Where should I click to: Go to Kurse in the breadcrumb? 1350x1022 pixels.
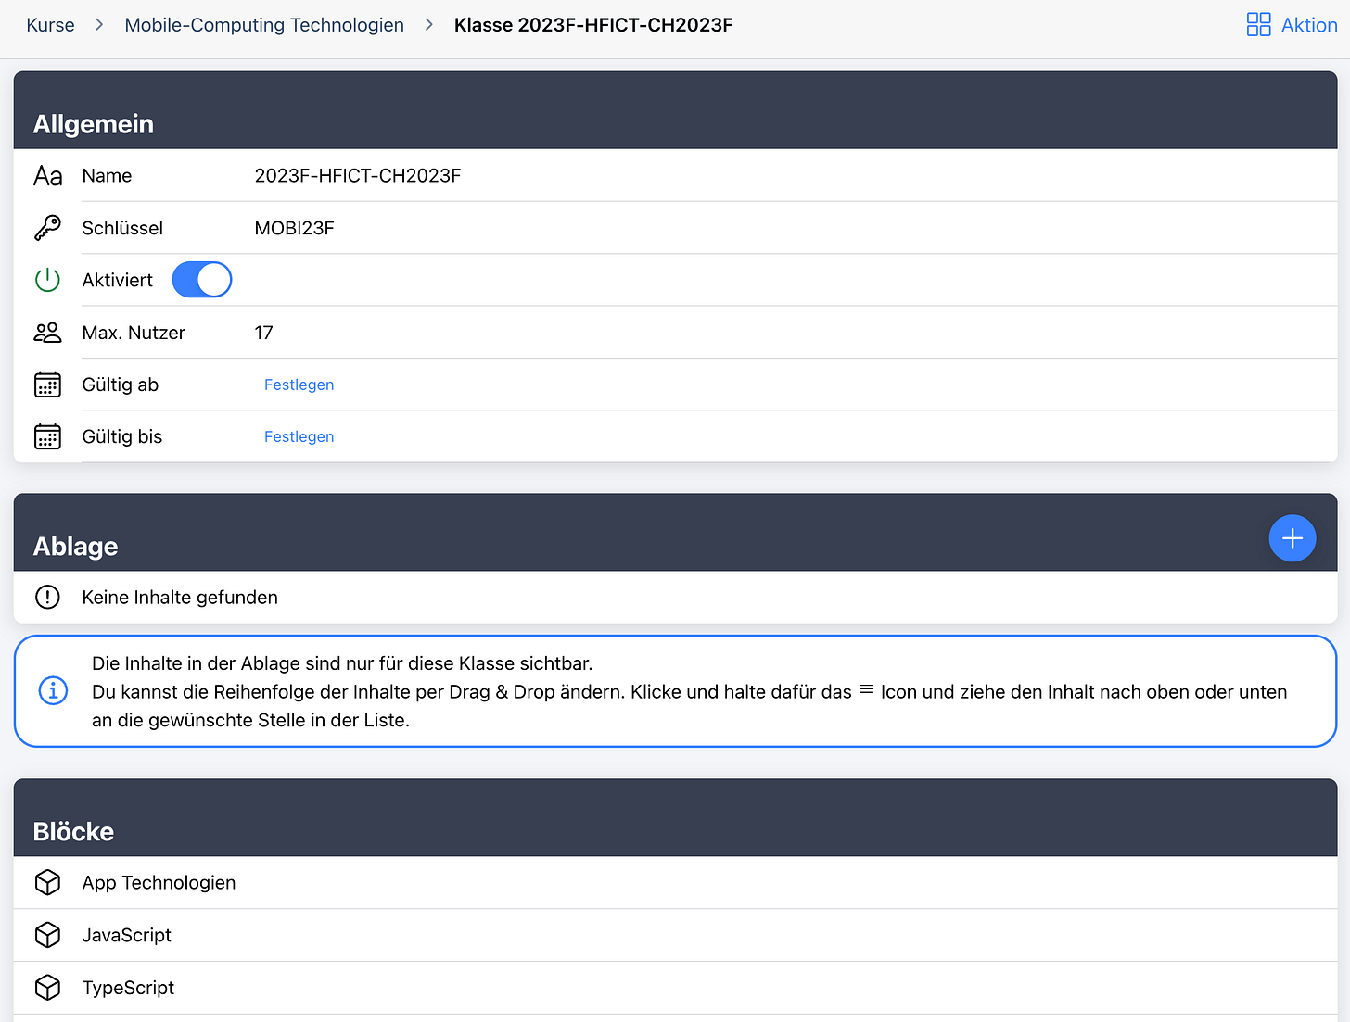50,25
